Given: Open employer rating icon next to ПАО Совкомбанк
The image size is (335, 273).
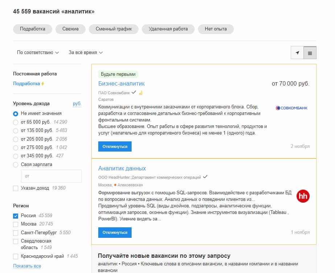Looking at the screenshot, I should (141, 92).
